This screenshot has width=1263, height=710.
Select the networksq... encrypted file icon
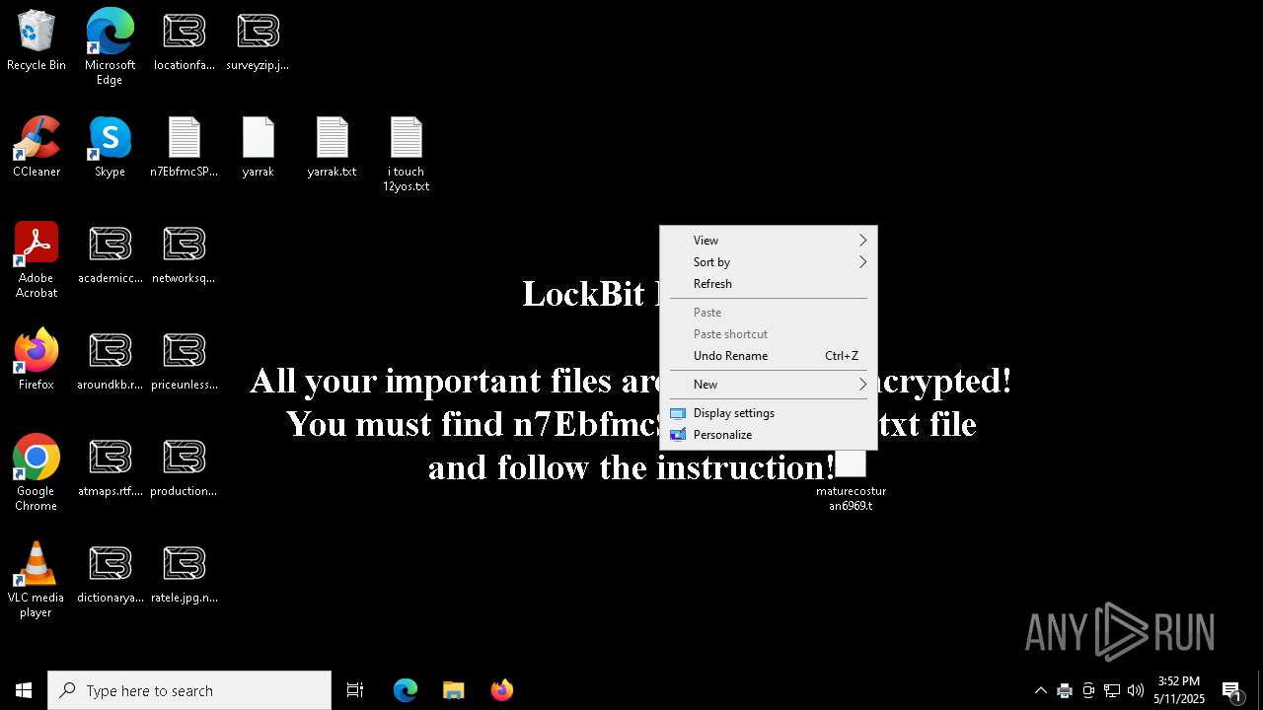coord(184,254)
